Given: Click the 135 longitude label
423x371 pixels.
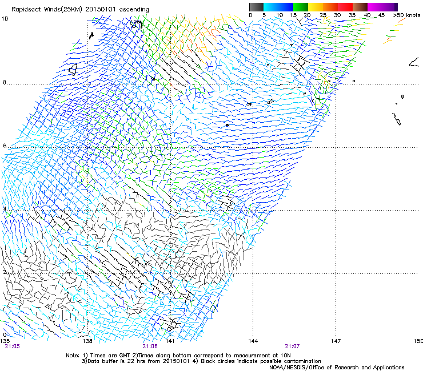Looking at the screenshot, I should click(x=5, y=341).
